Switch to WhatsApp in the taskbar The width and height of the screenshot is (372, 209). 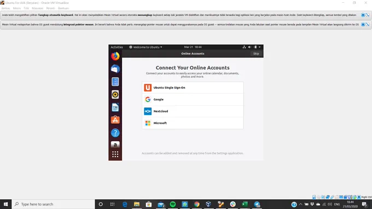click(185, 204)
